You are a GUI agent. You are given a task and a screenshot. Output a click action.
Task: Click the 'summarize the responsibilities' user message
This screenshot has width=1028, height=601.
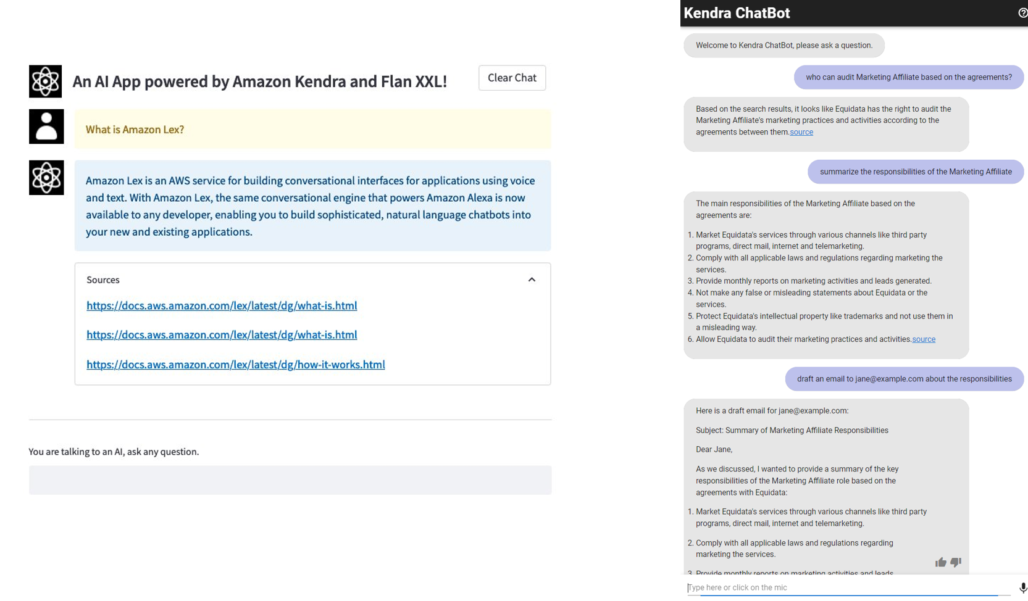(x=915, y=172)
